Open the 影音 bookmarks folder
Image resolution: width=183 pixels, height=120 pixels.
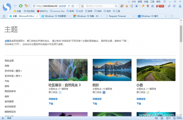pyautogui.click(x=89, y=11)
